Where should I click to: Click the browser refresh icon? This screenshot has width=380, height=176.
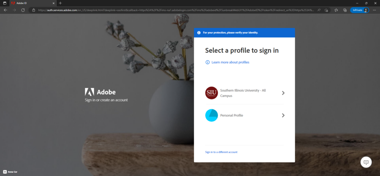[x=23, y=10]
